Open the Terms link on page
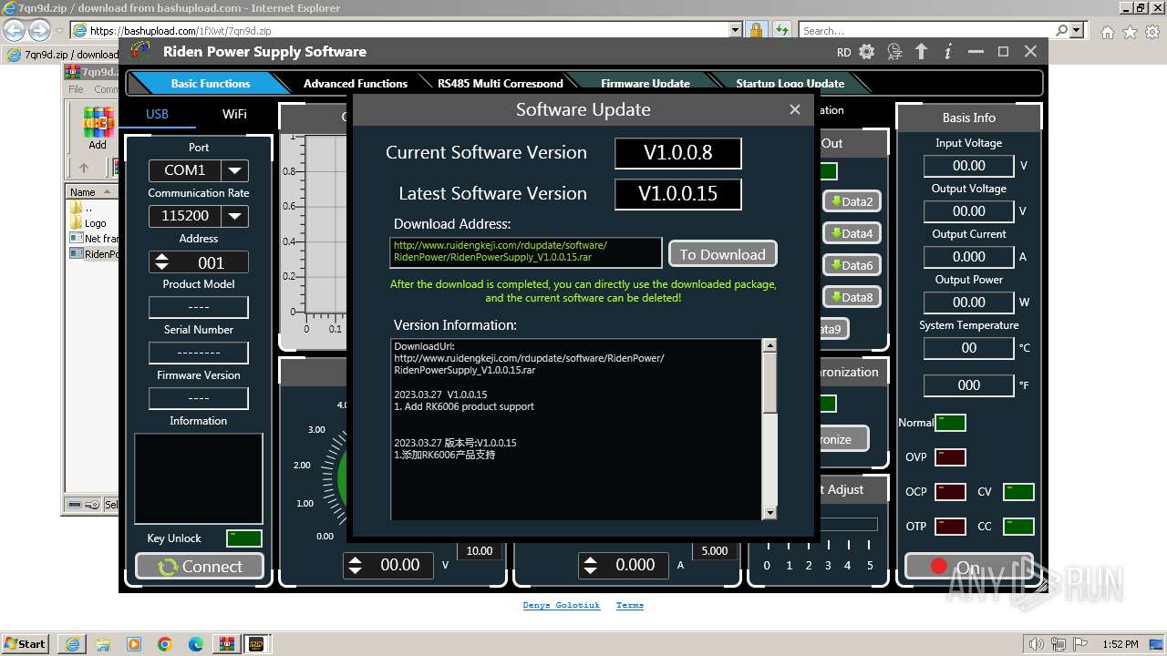1167x656 pixels. click(x=629, y=605)
